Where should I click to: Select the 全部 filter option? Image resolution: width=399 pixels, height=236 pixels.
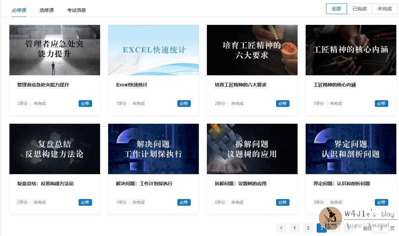click(x=336, y=9)
